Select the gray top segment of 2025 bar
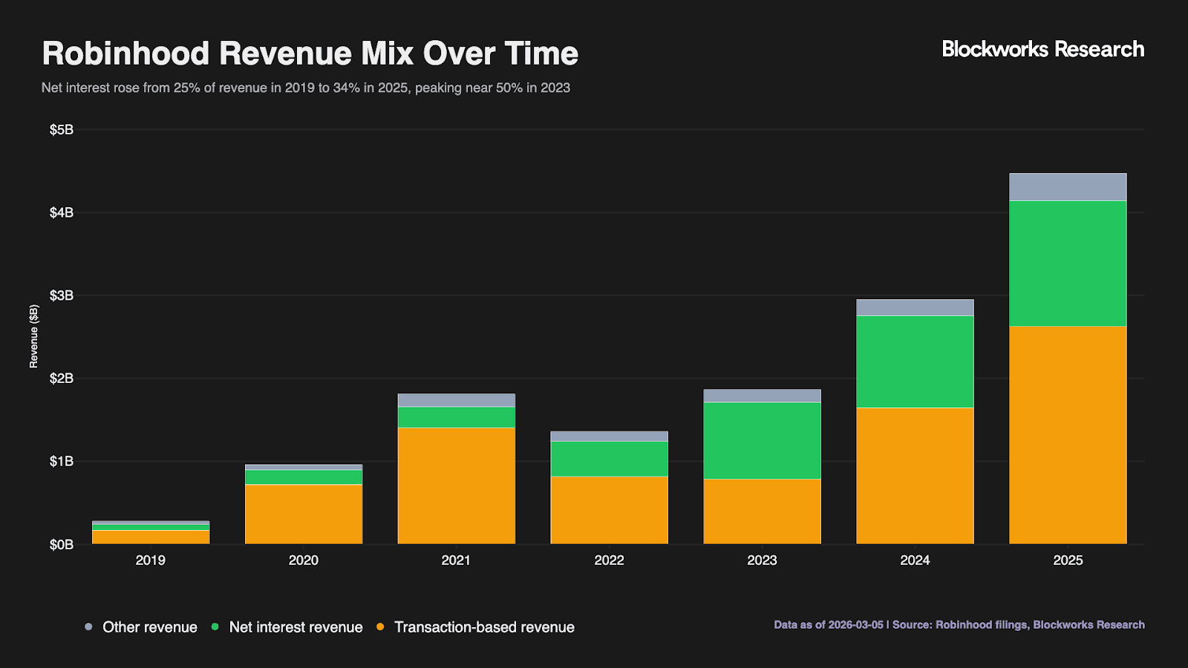The image size is (1188, 668). 1068,187
